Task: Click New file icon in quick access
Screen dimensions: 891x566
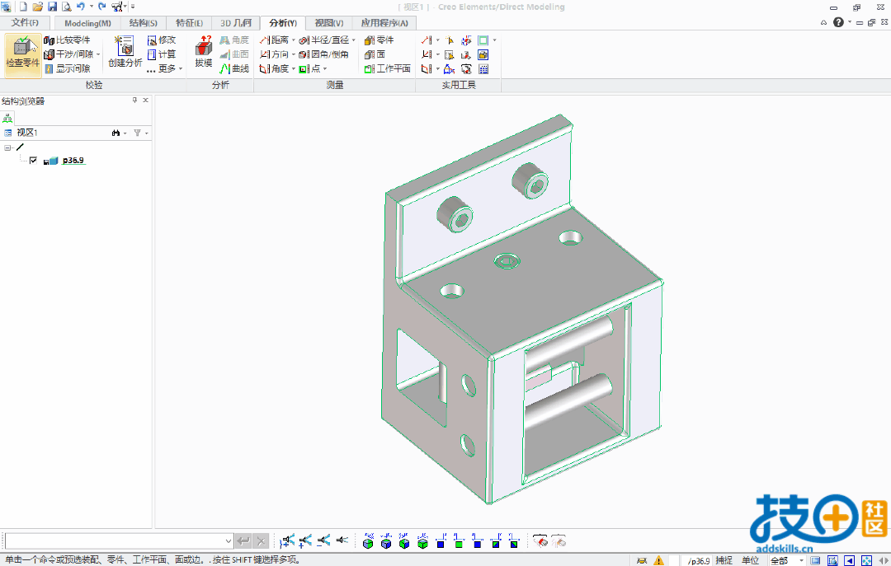Action: pyautogui.click(x=23, y=7)
